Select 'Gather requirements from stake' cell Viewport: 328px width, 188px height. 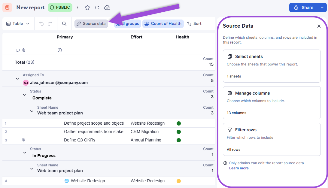[x=90, y=132]
